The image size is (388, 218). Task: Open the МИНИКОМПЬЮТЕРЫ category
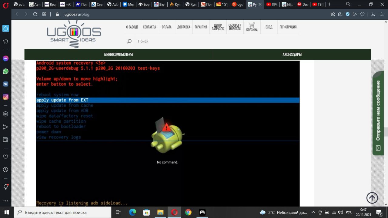(119, 54)
